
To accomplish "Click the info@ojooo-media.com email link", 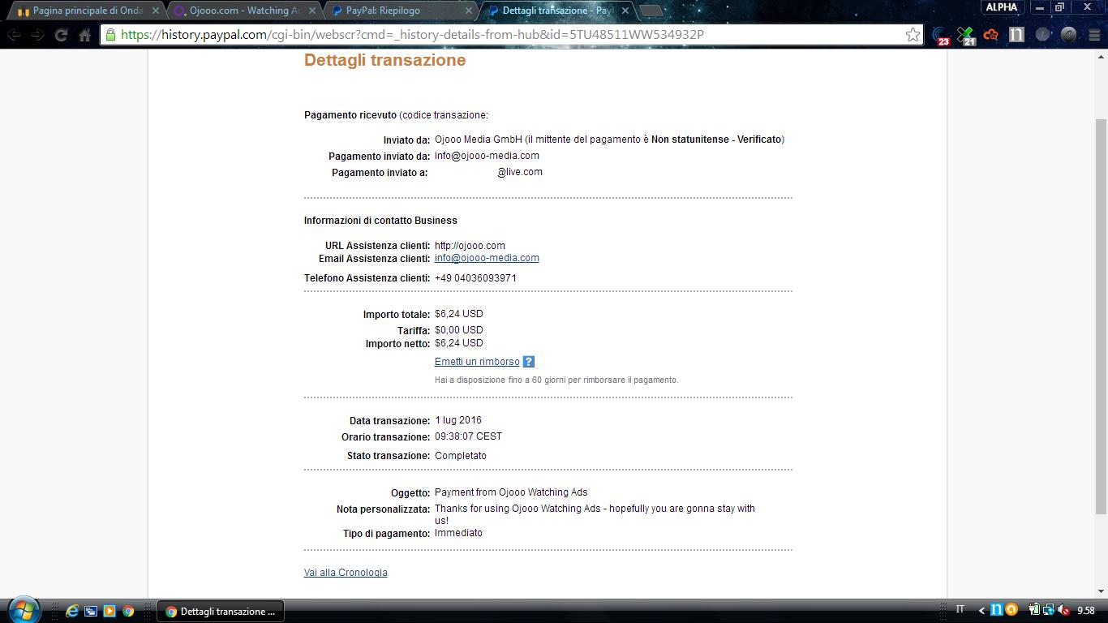I will [487, 258].
